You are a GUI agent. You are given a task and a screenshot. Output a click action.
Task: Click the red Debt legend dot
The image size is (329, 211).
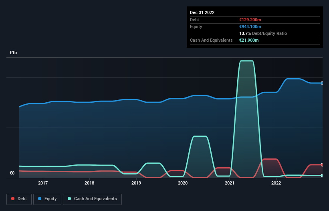(x=13, y=199)
